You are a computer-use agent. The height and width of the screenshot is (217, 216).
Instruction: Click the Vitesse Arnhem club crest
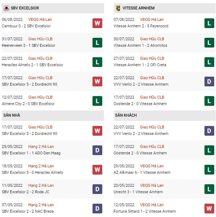118,8
